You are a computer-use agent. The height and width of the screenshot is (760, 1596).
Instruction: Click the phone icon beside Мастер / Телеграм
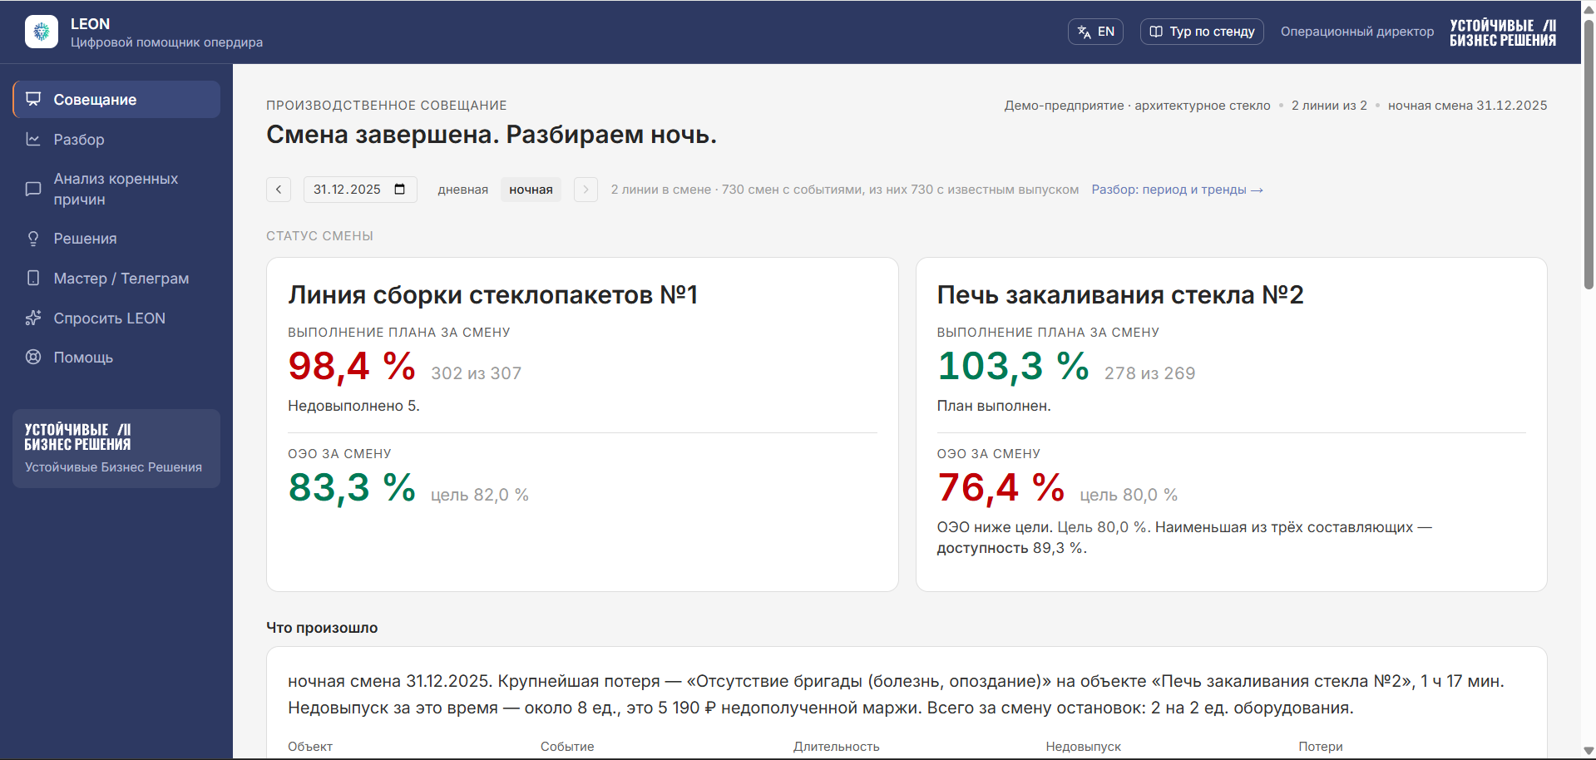point(33,278)
